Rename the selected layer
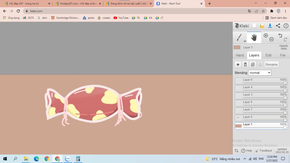The width and height of the screenshot is (290, 163). coord(272,65)
